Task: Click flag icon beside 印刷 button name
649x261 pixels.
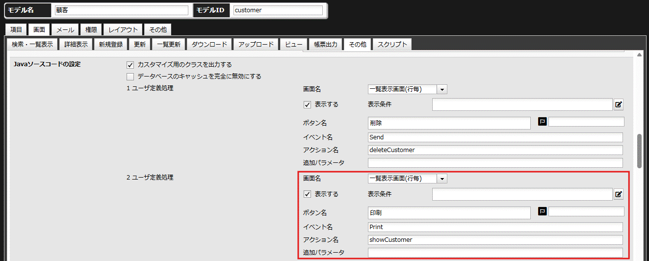Action: 542,211
